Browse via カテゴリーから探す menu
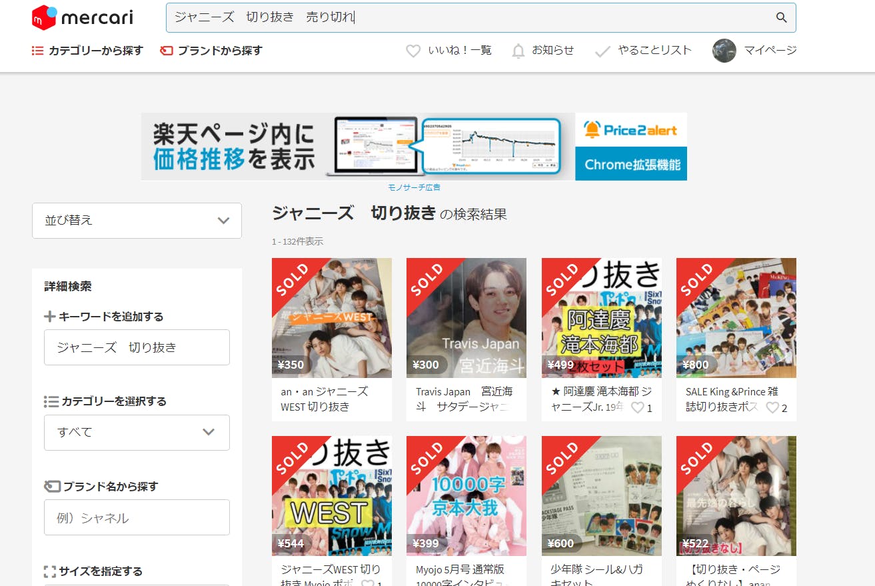Viewport: 875px width, 586px height. [x=87, y=51]
